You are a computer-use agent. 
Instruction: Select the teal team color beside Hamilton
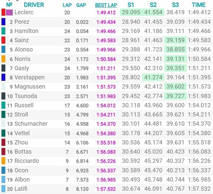click(x=3, y=31)
